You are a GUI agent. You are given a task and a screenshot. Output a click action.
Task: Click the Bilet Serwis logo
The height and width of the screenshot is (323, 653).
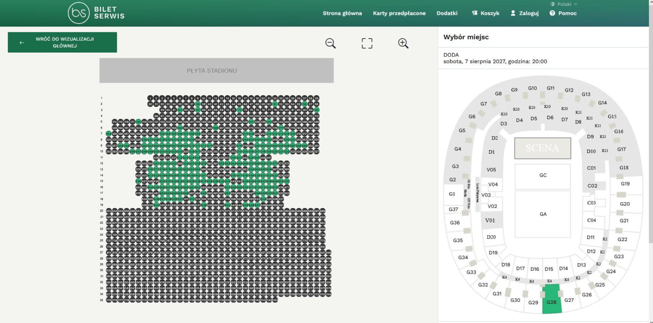click(96, 13)
